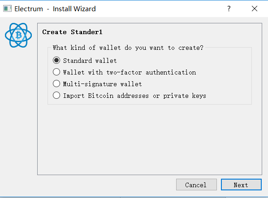Select the Standard wallet radio button
Image resolution: width=268 pixels, height=198 pixels.
(x=56, y=60)
